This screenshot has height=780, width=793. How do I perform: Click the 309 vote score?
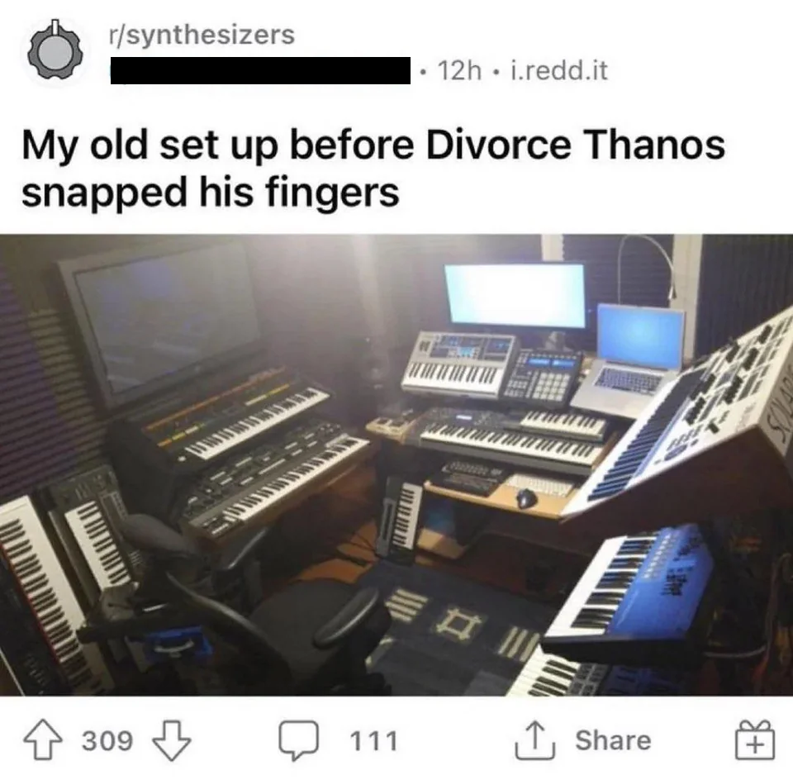click(107, 741)
